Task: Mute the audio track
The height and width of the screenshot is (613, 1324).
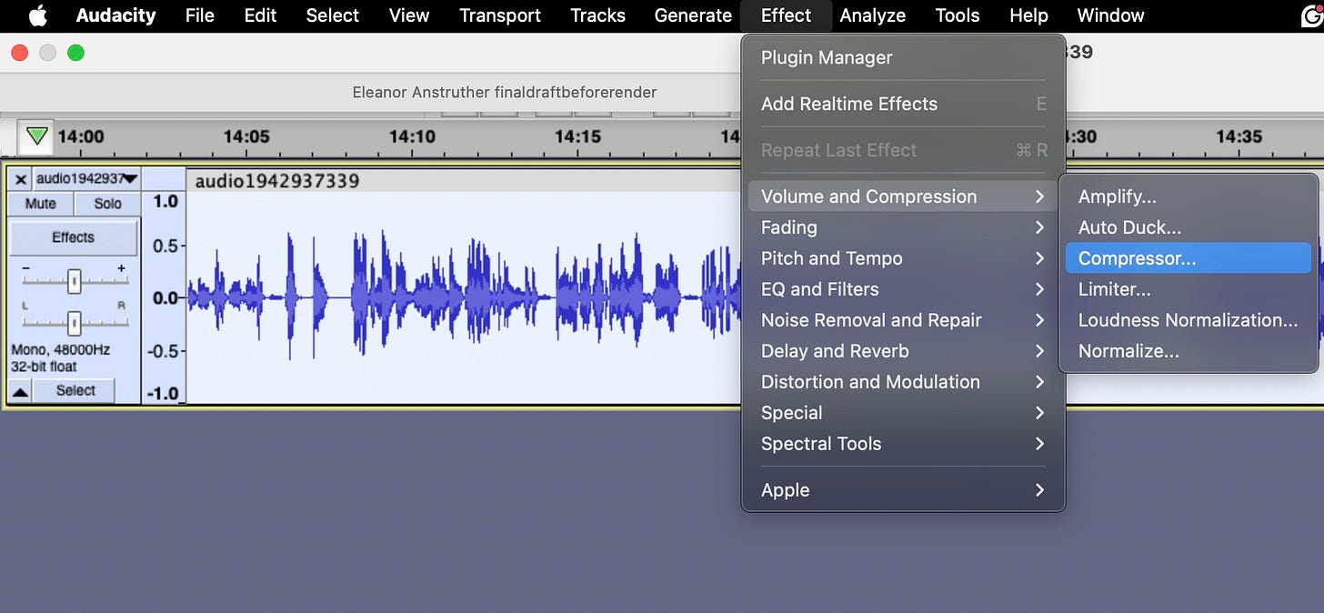Action: (x=40, y=204)
